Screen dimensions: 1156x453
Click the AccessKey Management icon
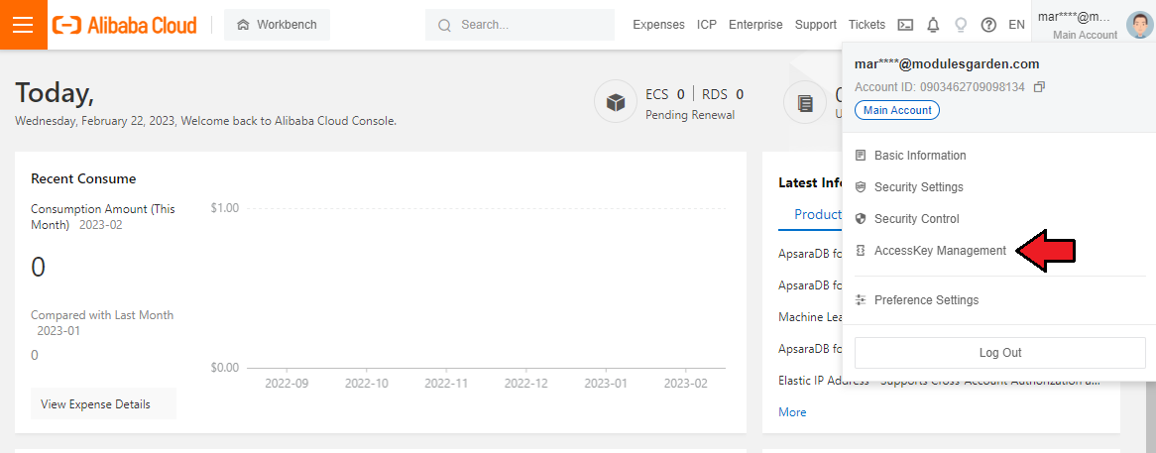point(860,251)
